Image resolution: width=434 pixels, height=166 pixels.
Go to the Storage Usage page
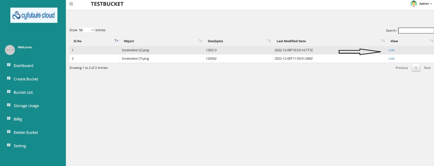pyautogui.click(x=26, y=106)
